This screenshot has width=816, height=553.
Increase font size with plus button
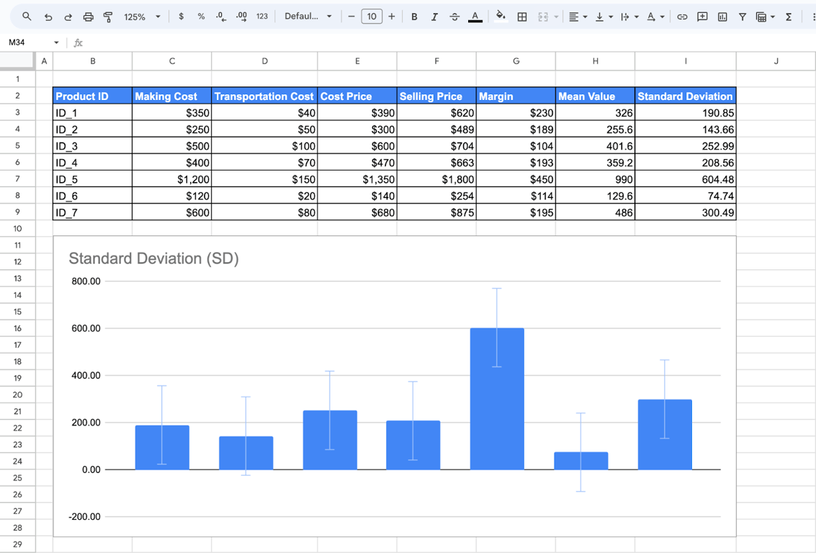pos(391,17)
